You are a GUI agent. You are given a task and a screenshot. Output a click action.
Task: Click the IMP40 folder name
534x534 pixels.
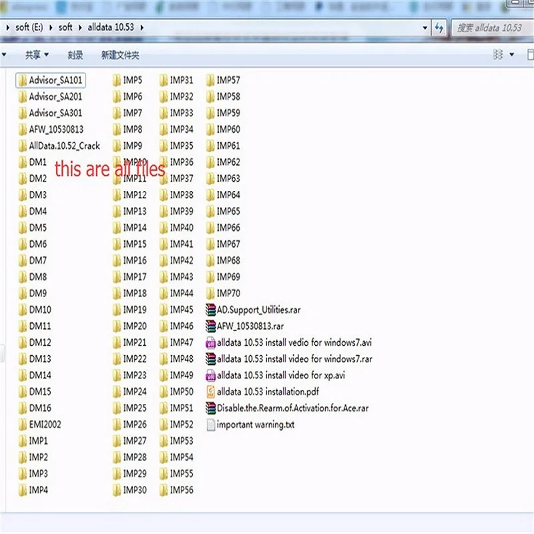[x=182, y=228]
